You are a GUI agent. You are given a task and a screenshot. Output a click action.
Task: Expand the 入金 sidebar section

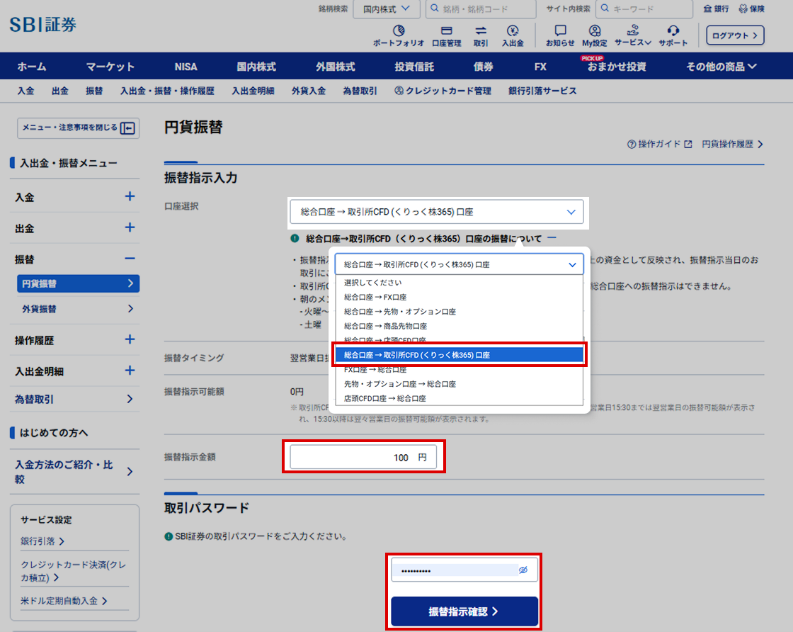coord(130,196)
